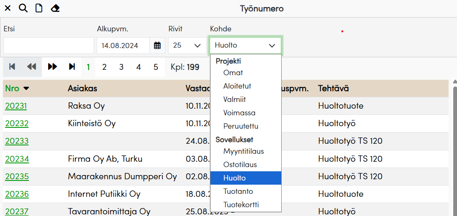Click the X close icon in toolbar
The width and height of the screenshot is (457, 216).
click(8, 8)
